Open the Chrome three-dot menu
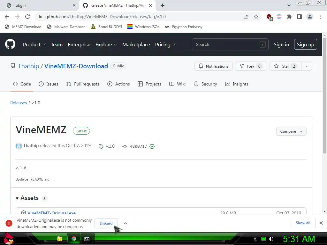The height and width of the screenshot is (245, 327). coord(320,17)
